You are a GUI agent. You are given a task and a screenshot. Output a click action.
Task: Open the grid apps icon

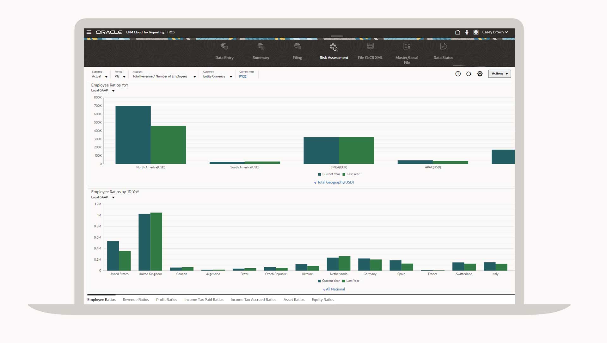(x=476, y=32)
